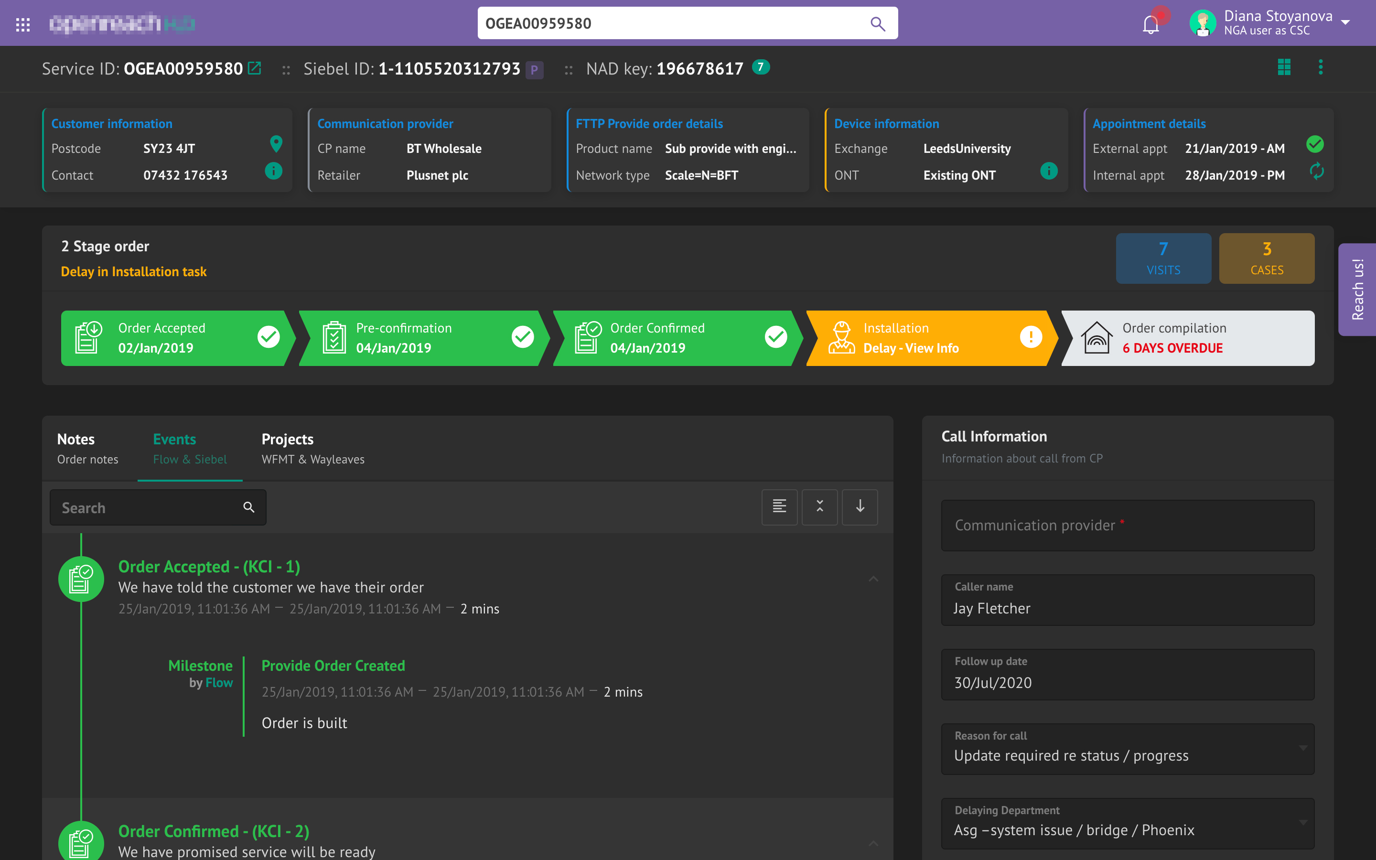
Task: Toggle collapse all events button
Action: tap(819, 506)
